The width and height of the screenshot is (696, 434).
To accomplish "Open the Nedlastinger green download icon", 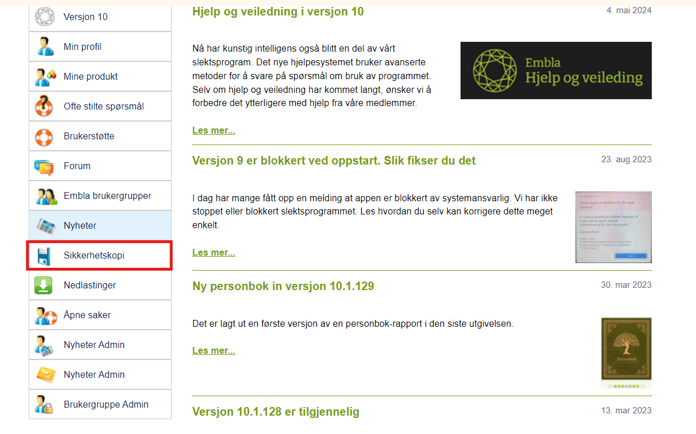I will click(44, 285).
